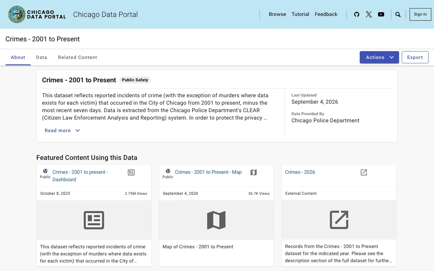The height and width of the screenshot is (271, 434).
Task: Switch to the Related Content tab
Action: click(x=78, y=57)
